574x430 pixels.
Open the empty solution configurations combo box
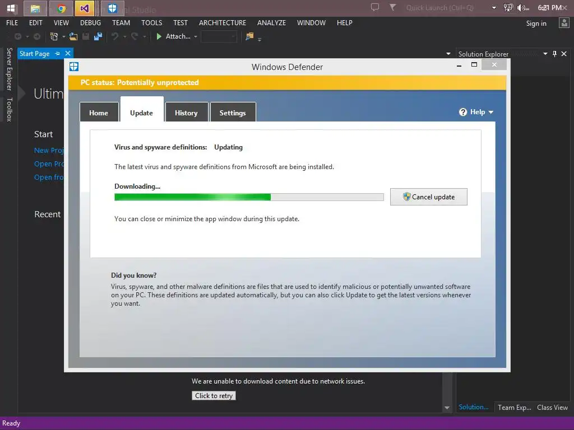pos(219,36)
